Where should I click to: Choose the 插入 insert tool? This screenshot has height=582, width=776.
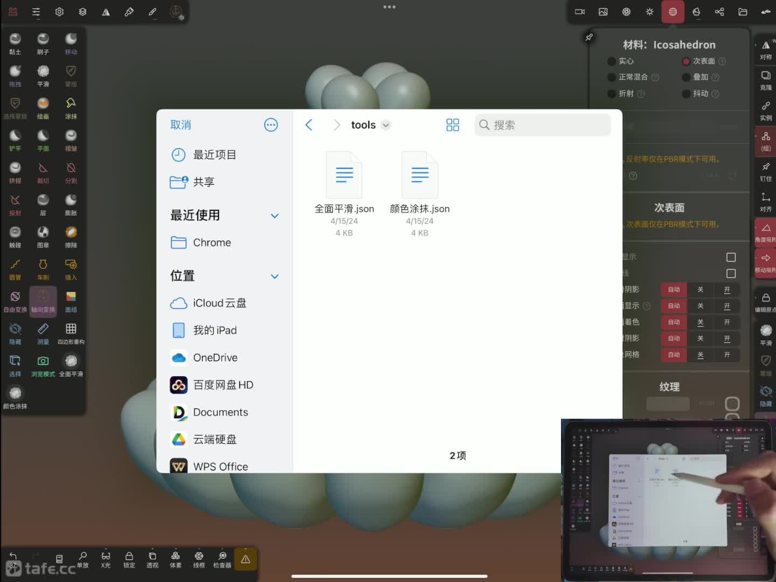click(x=71, y=269)
